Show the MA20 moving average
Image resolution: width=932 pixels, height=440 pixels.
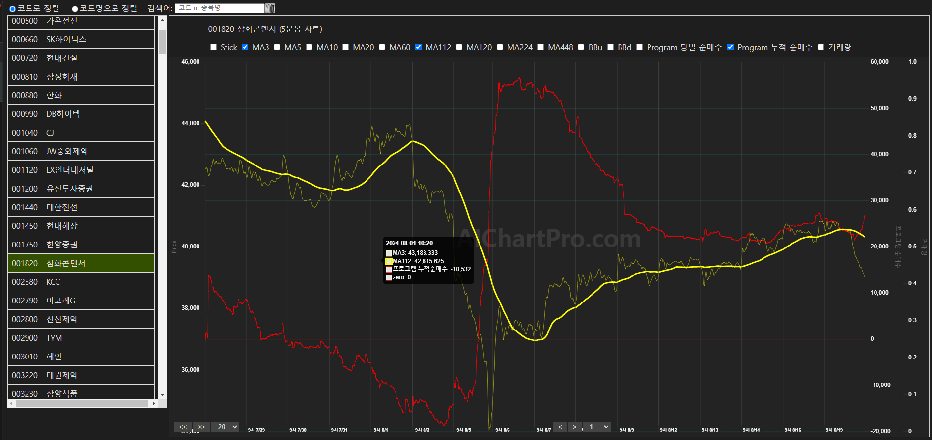pyautogui.click(x=346, y=47)
